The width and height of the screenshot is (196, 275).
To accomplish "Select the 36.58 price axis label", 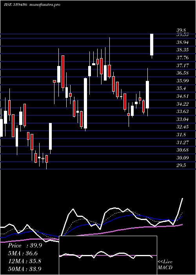I will click(x=182, y=73).
